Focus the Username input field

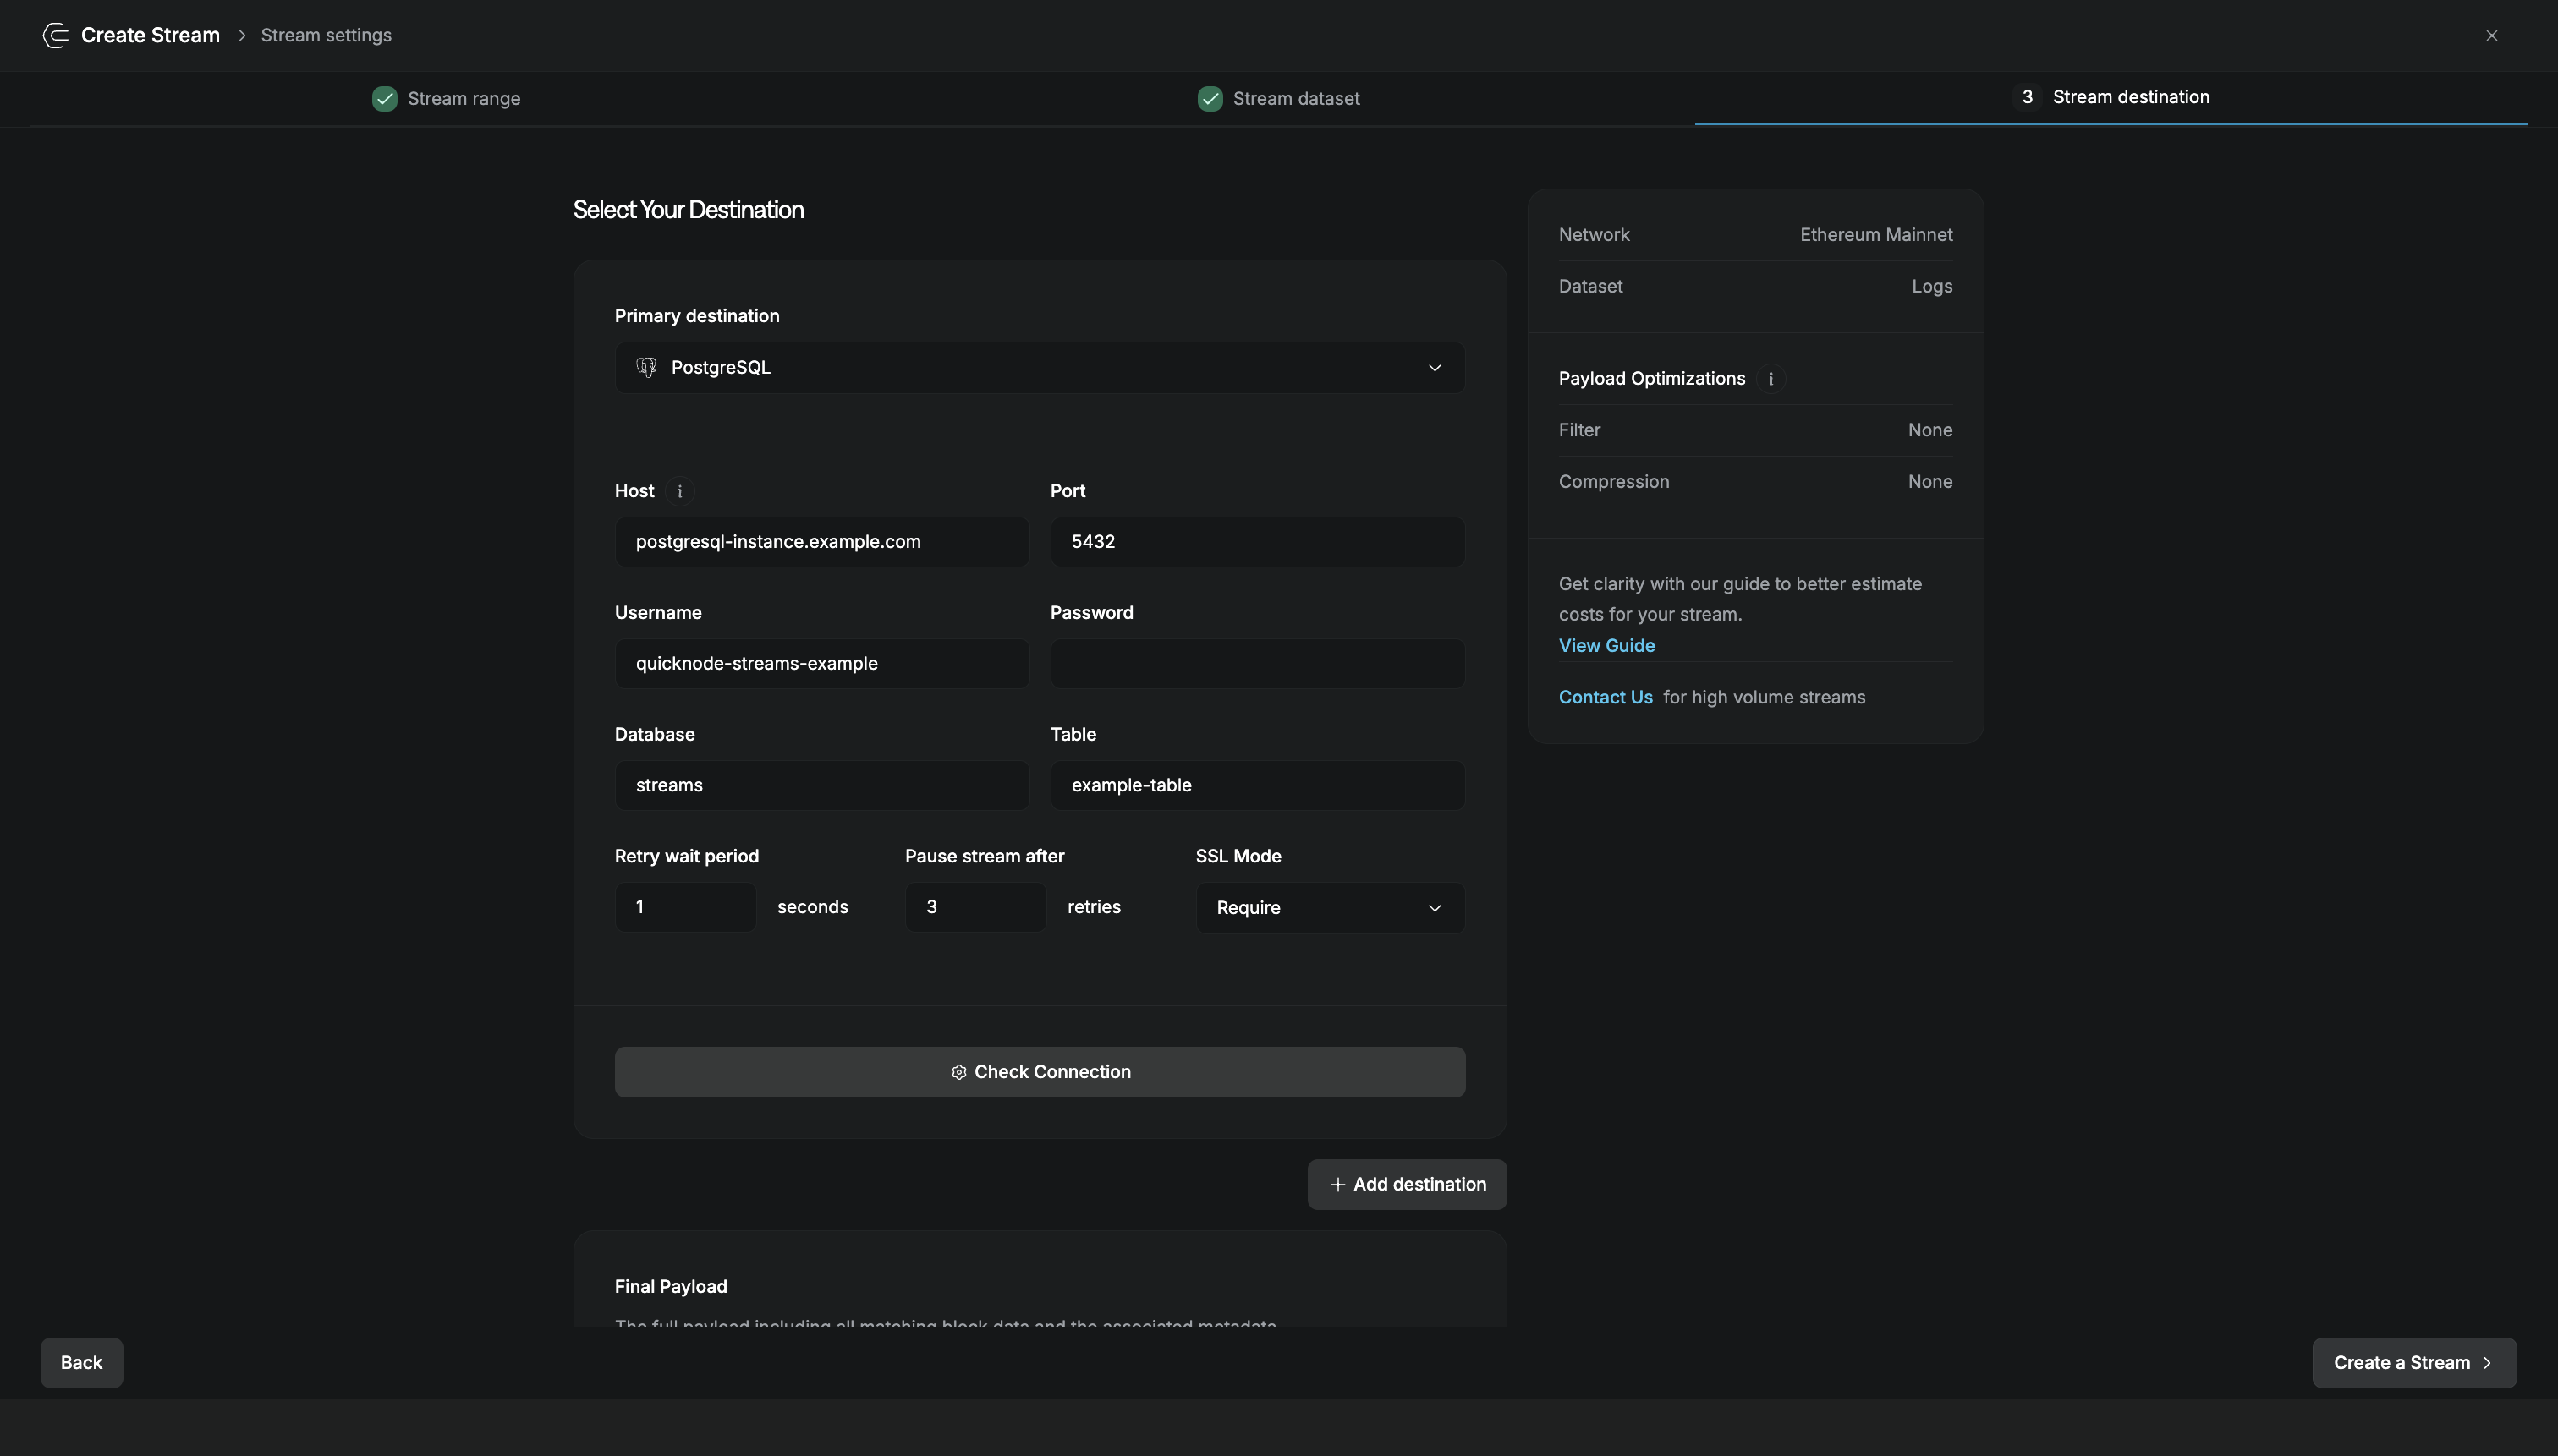821,663
